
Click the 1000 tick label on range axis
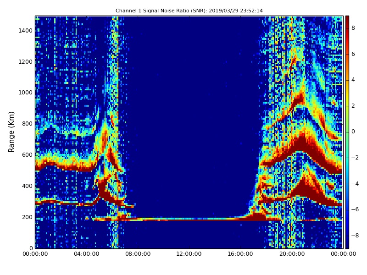[26, 93]
